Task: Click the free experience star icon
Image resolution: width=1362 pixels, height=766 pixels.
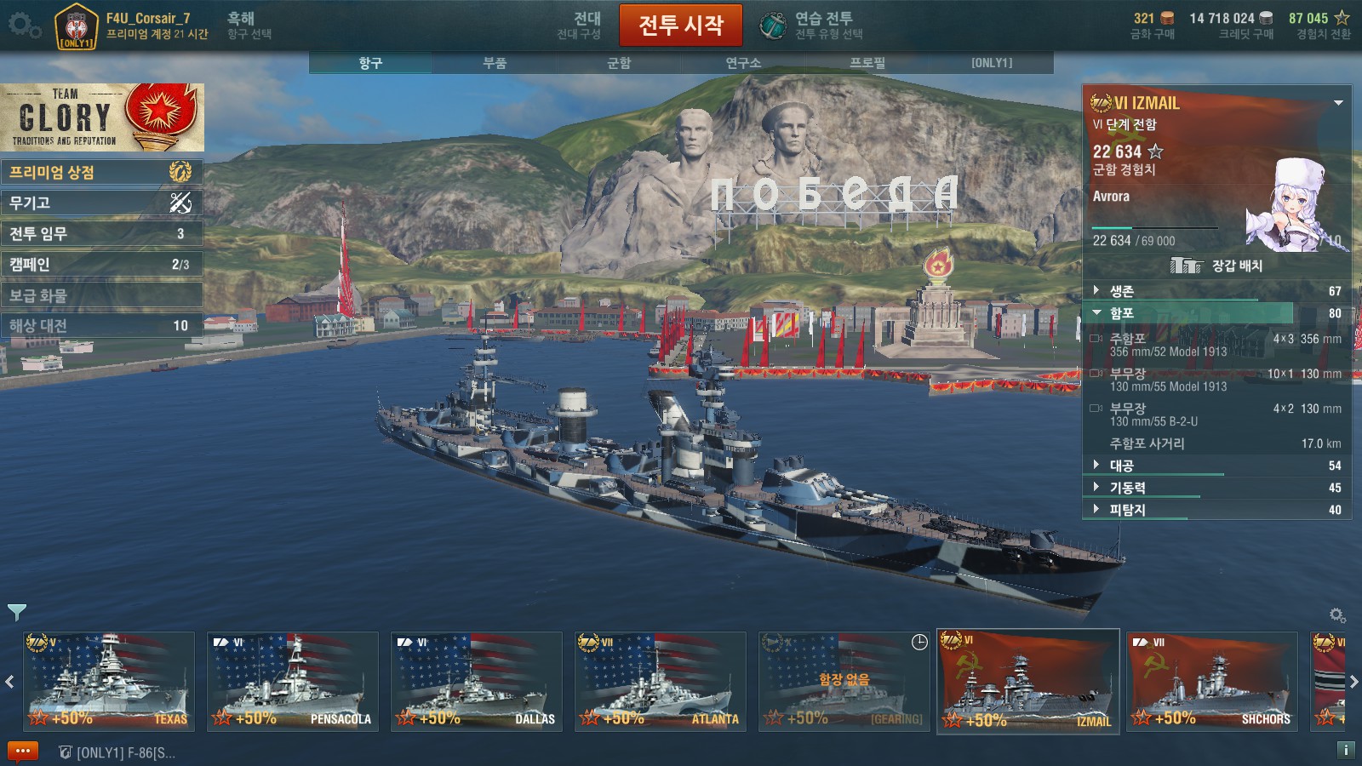Action: tap(1342, 18)
